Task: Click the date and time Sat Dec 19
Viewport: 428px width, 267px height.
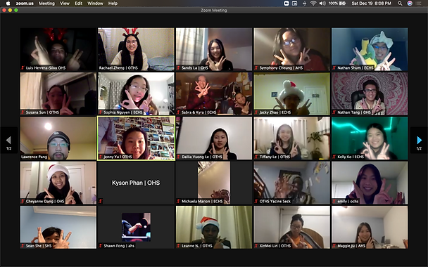Action: pyautogui.click(x=372, y=4)
